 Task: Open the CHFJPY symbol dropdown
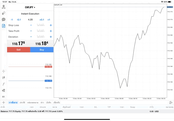pyautogui.click(x=30, y=7)
